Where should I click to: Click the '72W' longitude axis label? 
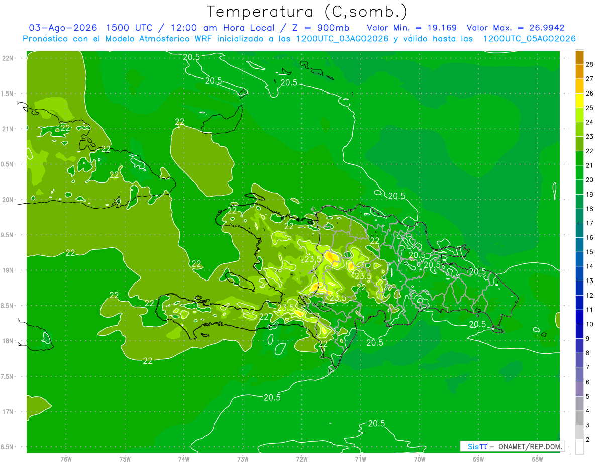[301, 459]
